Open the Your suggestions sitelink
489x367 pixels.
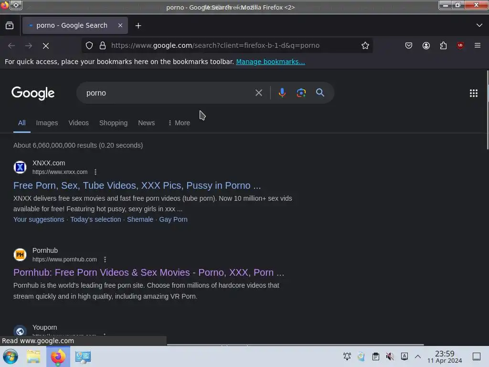(x=39, y=219)
